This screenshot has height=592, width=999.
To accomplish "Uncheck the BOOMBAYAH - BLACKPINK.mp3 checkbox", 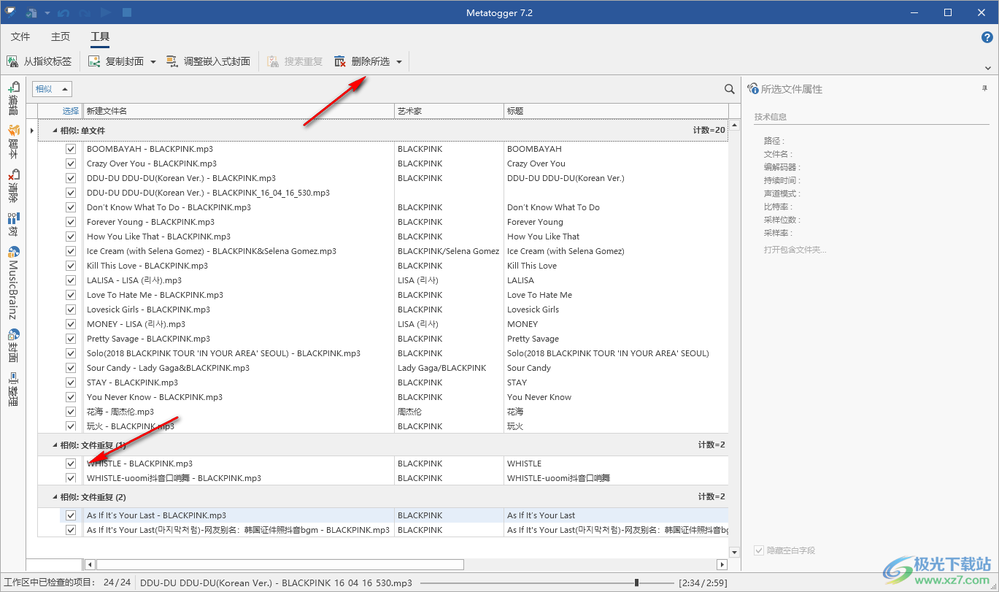I will click(x=71, y=149).
